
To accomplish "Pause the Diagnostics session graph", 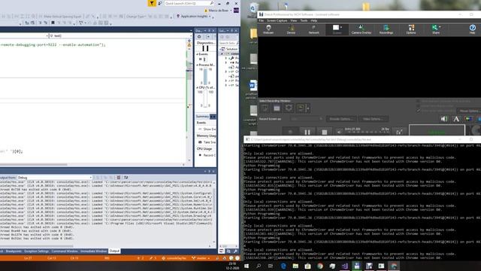I will click(x=205, y=48).
